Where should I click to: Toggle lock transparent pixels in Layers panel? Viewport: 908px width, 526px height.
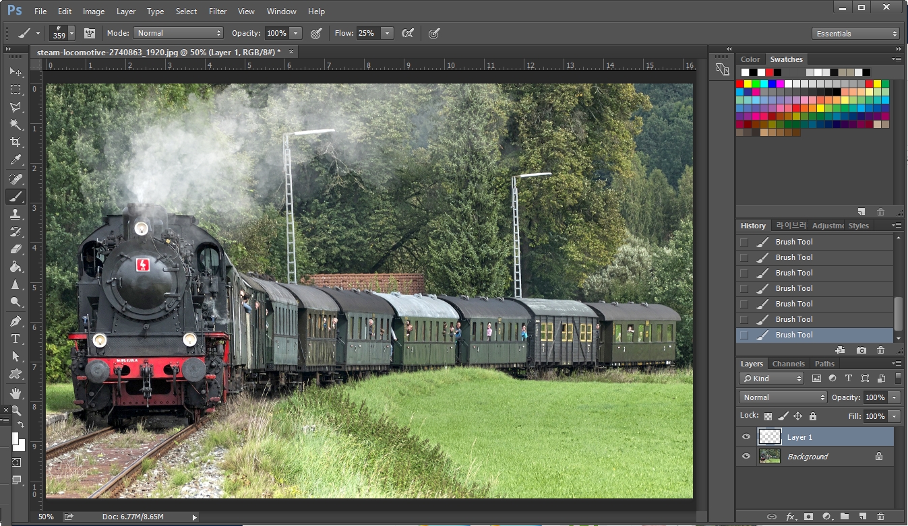(768, 416)
